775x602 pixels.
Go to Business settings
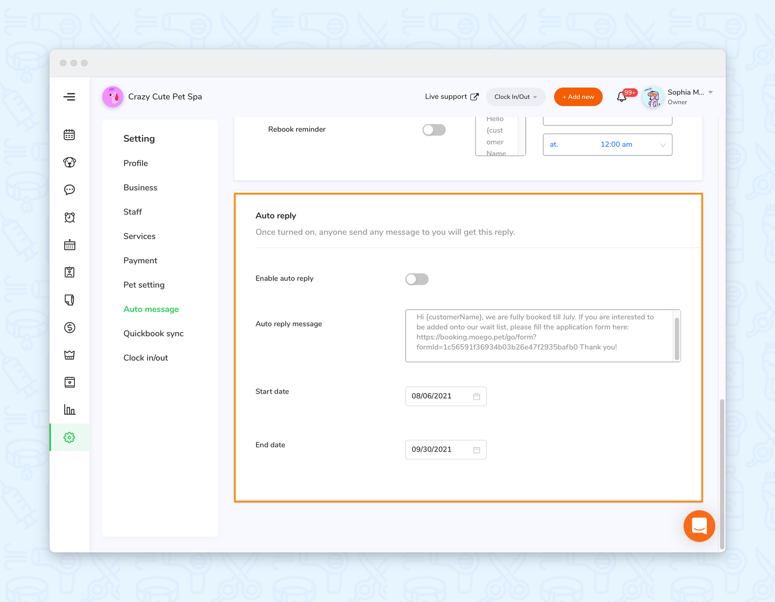(140, 188)
